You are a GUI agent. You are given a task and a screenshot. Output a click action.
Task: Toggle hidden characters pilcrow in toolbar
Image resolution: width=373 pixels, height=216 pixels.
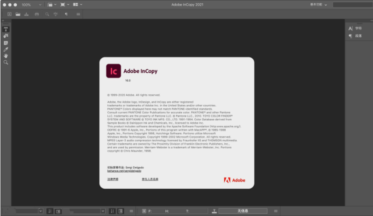pyautogui.click(x=66, y=14)
